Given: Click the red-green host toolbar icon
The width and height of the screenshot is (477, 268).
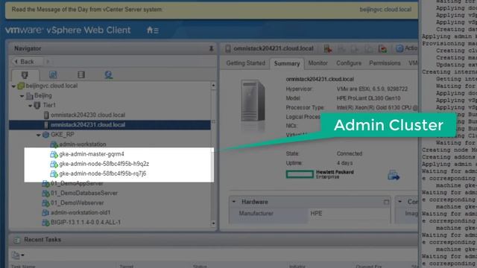Looking at the screenshot, I should [382, 48].
